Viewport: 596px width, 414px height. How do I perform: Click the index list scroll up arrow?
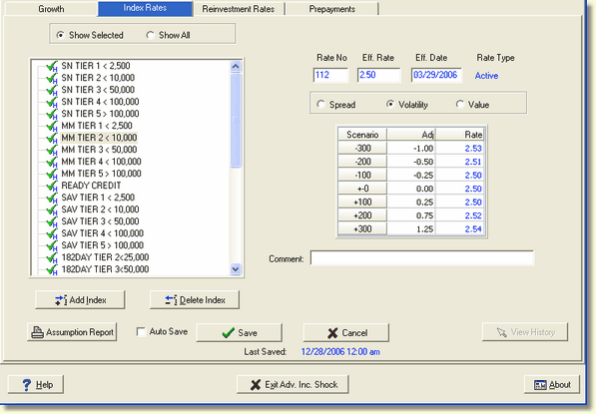236,67
